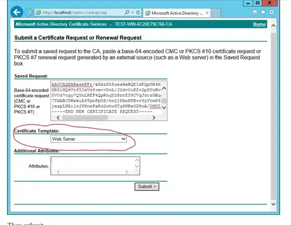Viewport: 291px width, 225px height.
Task: Click the browser Forward arrow button
Action: tap(29, 12)
